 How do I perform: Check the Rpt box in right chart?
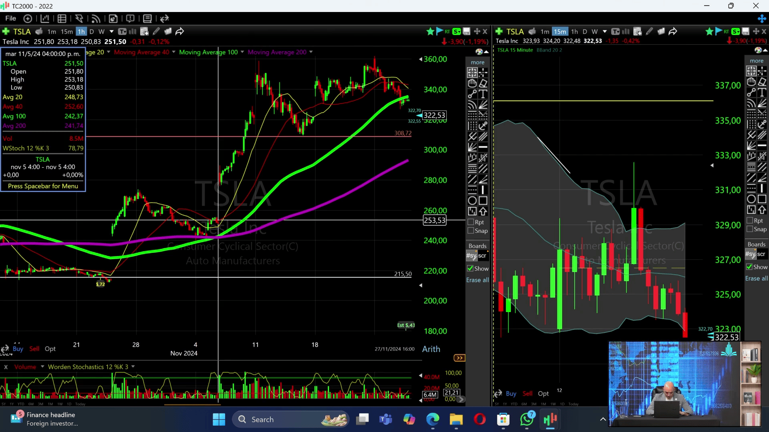pos(750,220)
